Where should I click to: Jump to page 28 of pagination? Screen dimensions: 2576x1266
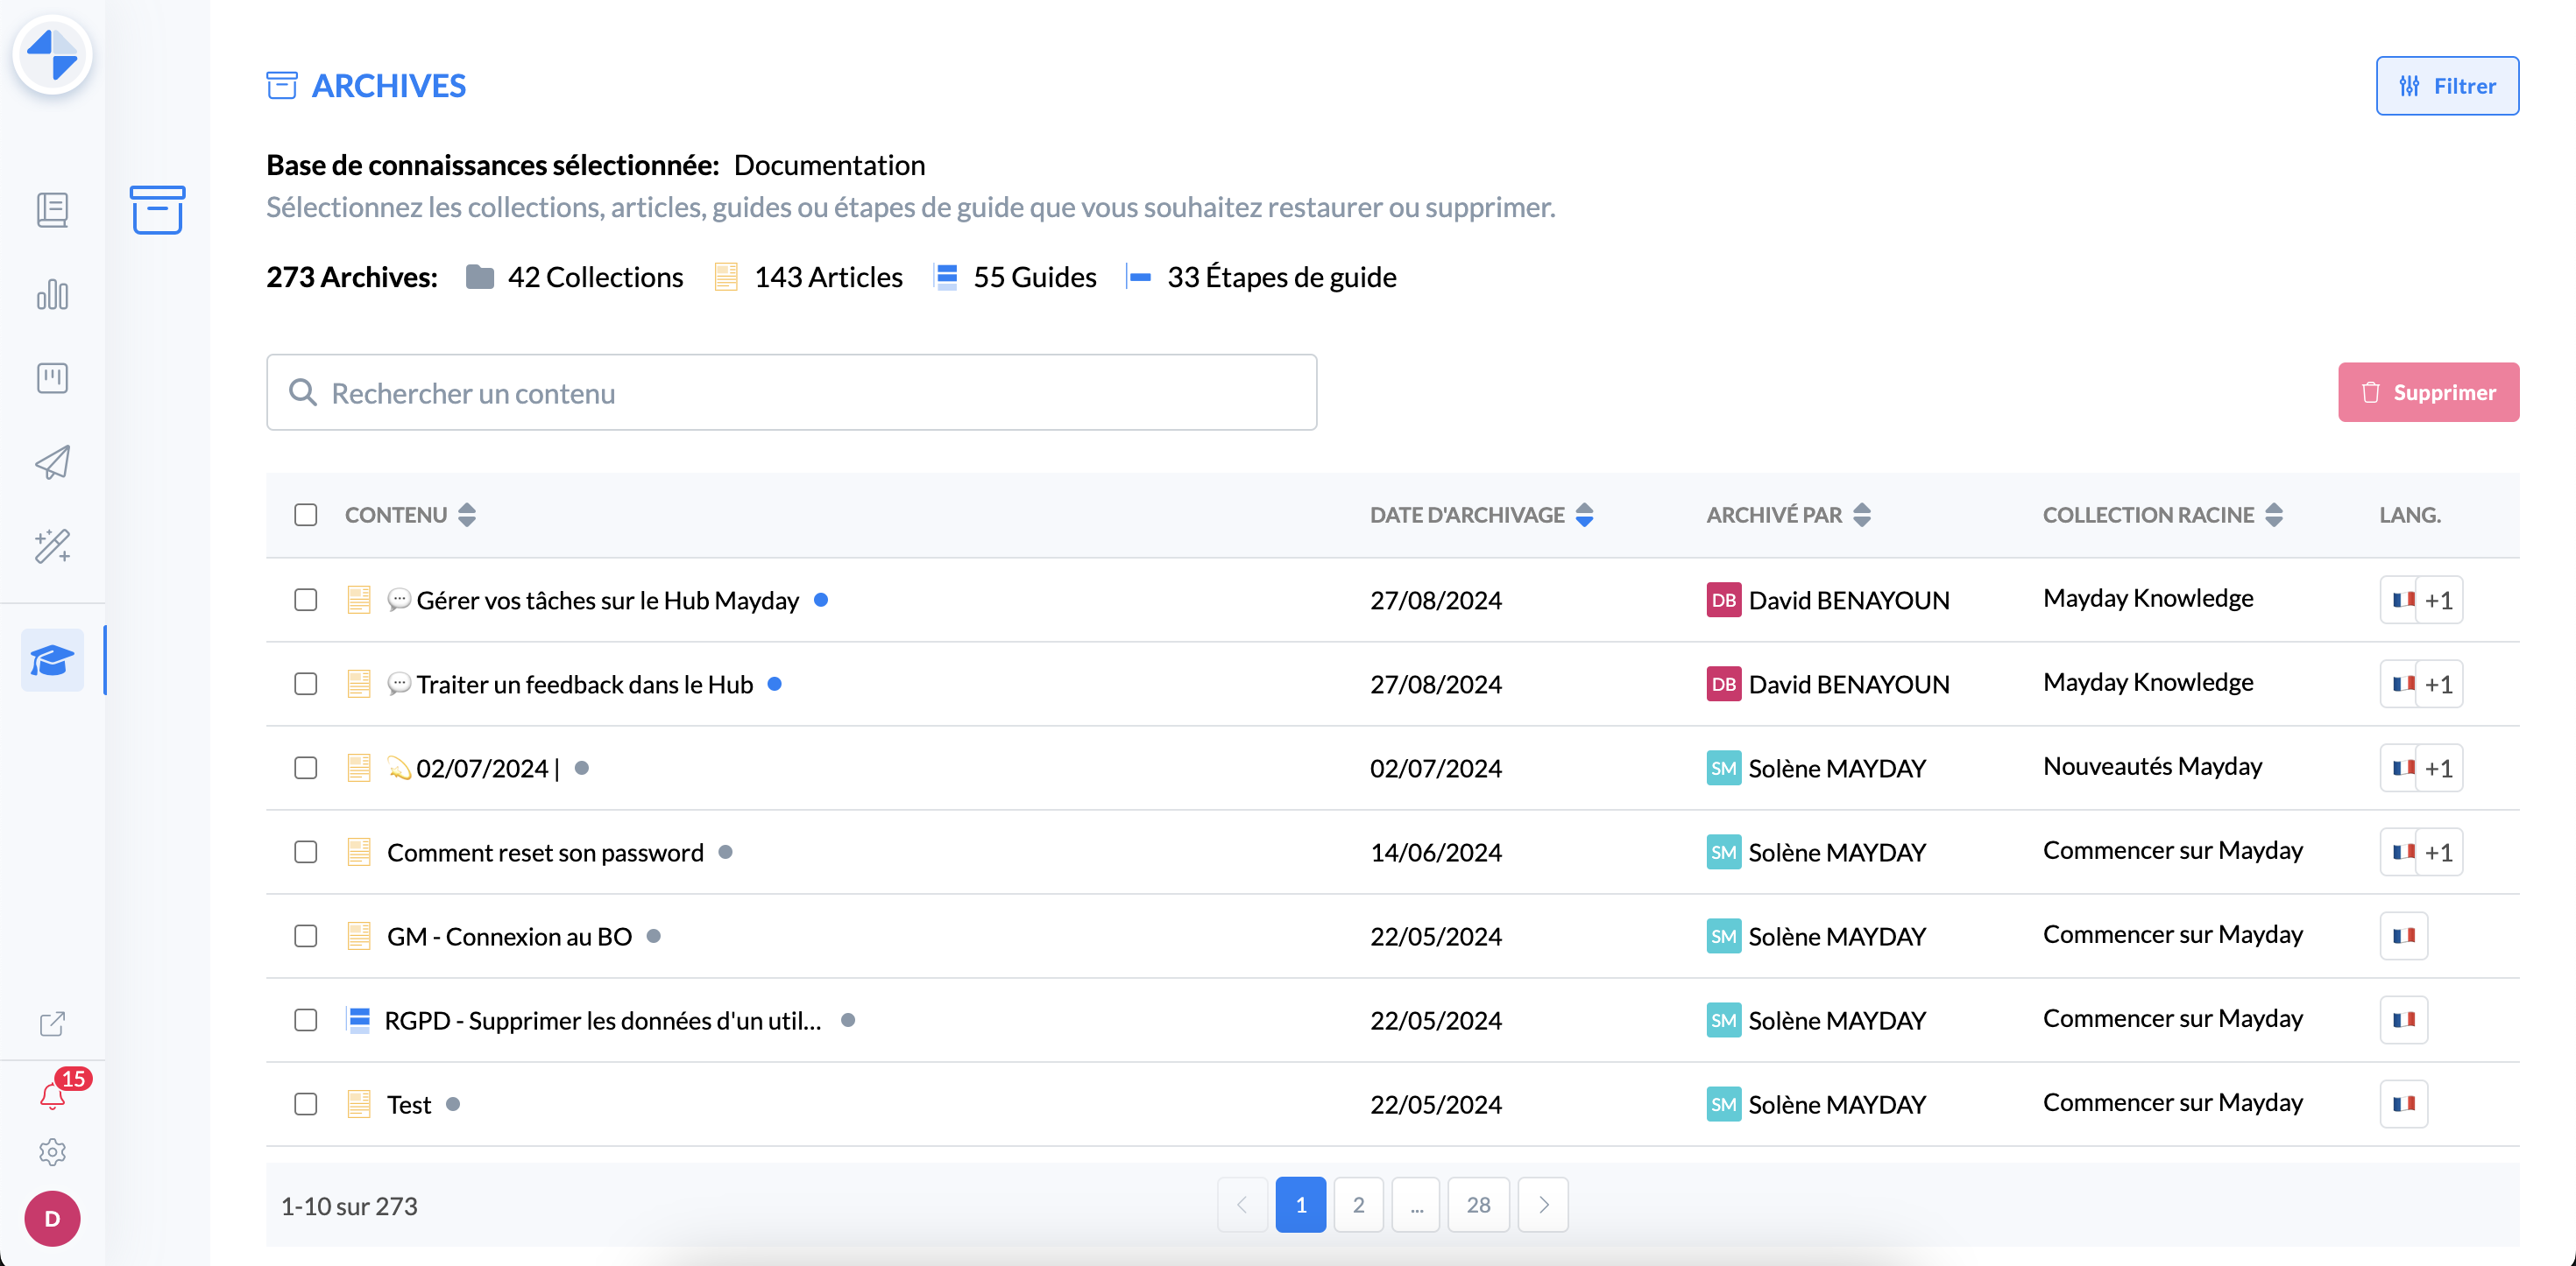(1478, 1205)
